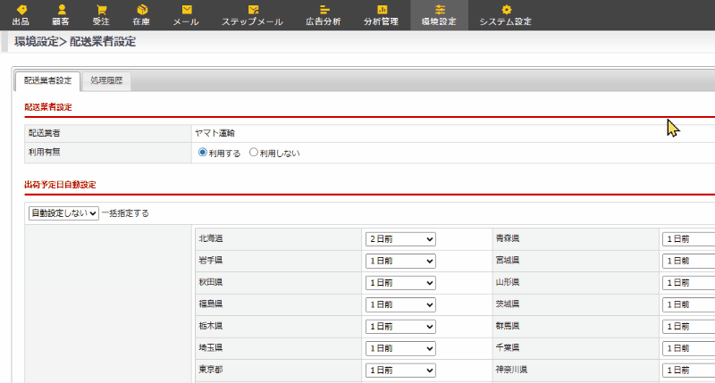Click the 神奈川県 prefecture label
715x383 pixels.
tap(511, 370)
